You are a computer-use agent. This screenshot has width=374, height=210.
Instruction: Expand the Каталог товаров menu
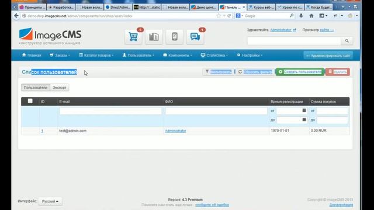click(x=96, y=55)
